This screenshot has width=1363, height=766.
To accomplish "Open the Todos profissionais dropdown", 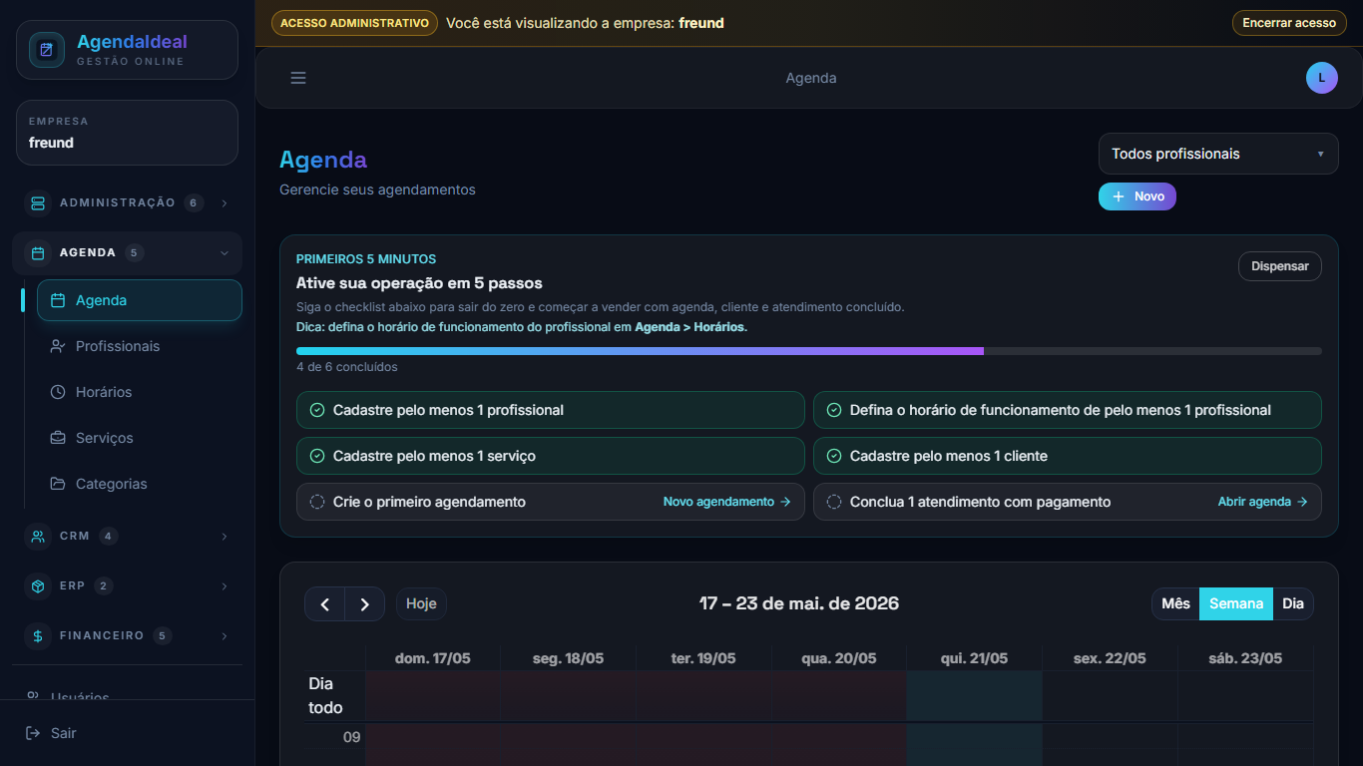I will pyautogui.click(x=1218, y=154).
